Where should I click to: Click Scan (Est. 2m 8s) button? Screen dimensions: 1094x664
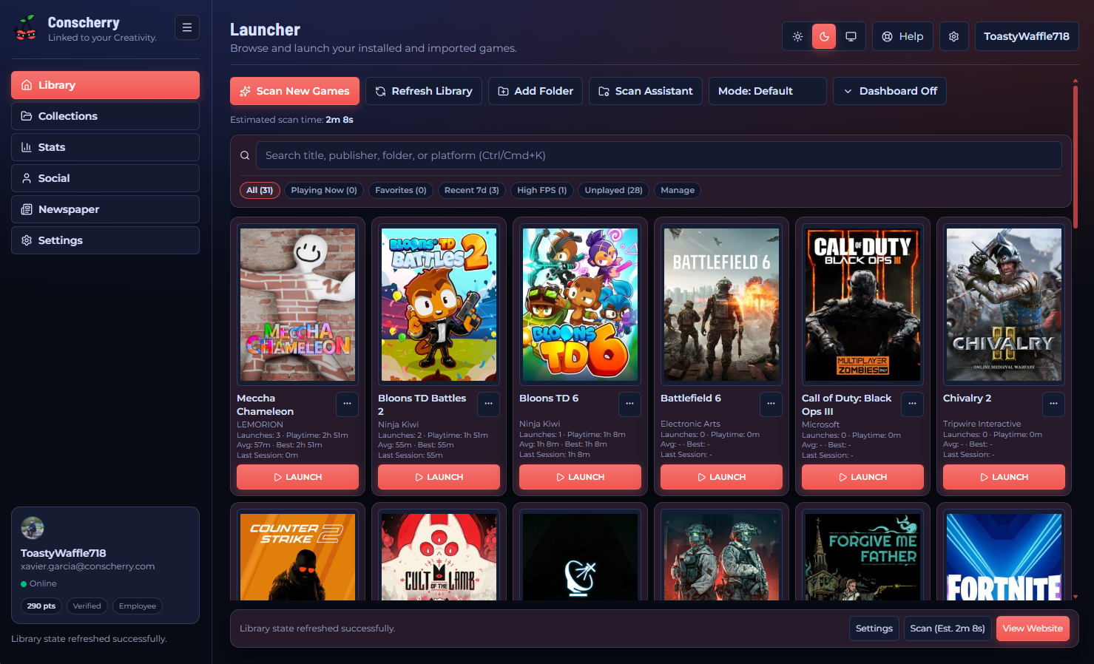(948, 629)
